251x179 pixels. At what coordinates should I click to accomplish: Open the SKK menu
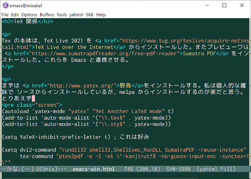point(90,15)
